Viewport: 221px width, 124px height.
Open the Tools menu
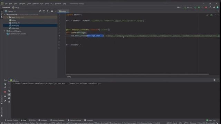[47, 3]
